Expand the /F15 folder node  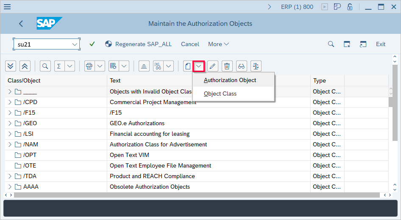10,113
